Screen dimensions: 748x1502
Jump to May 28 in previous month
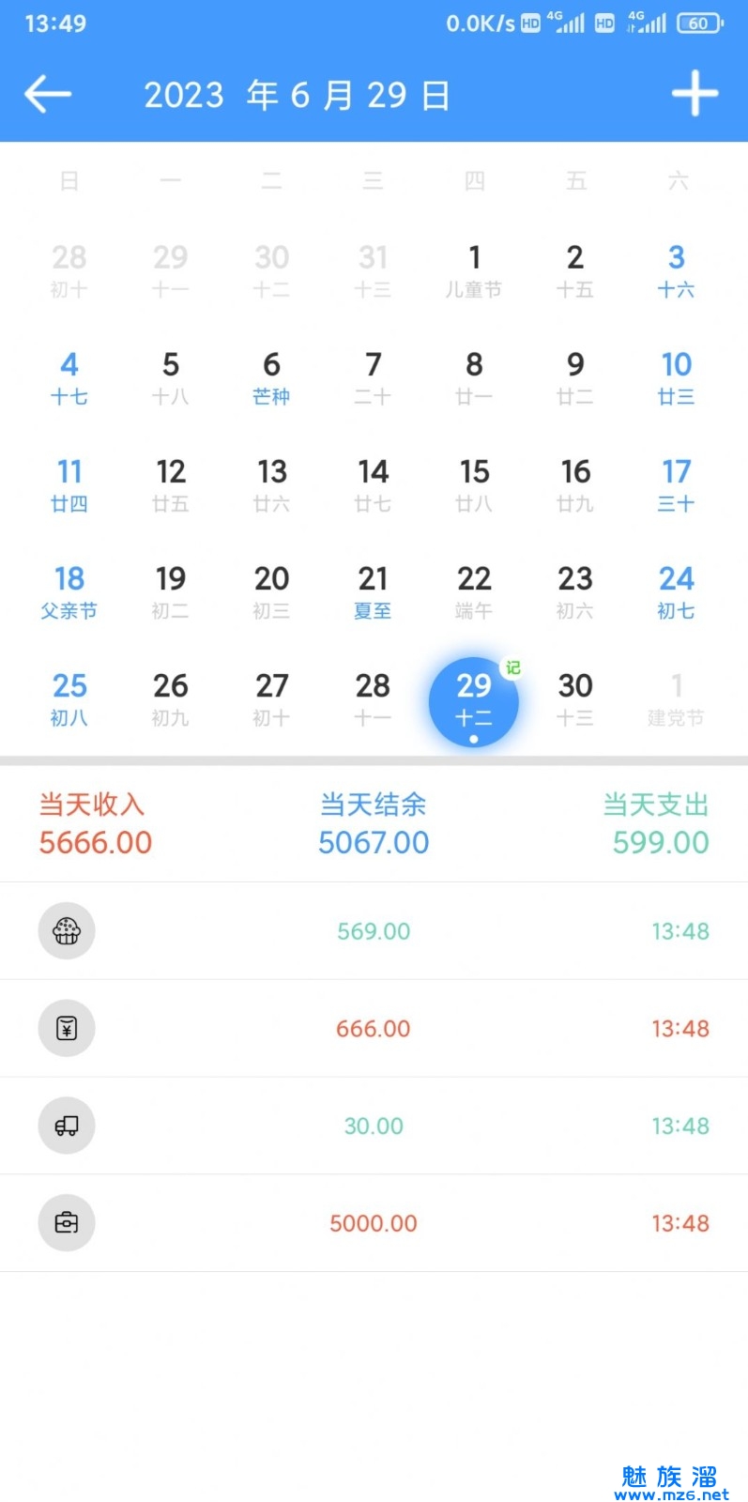[69, 270]
